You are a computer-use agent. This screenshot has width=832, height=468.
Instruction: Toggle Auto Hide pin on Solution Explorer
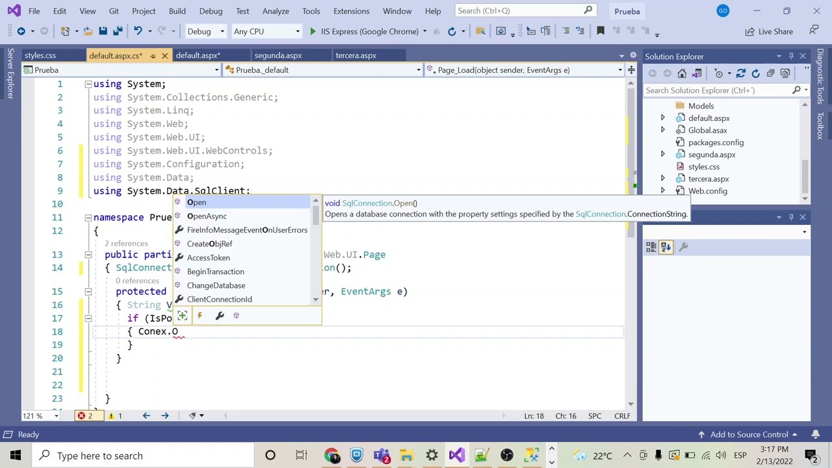click(791, 57)
